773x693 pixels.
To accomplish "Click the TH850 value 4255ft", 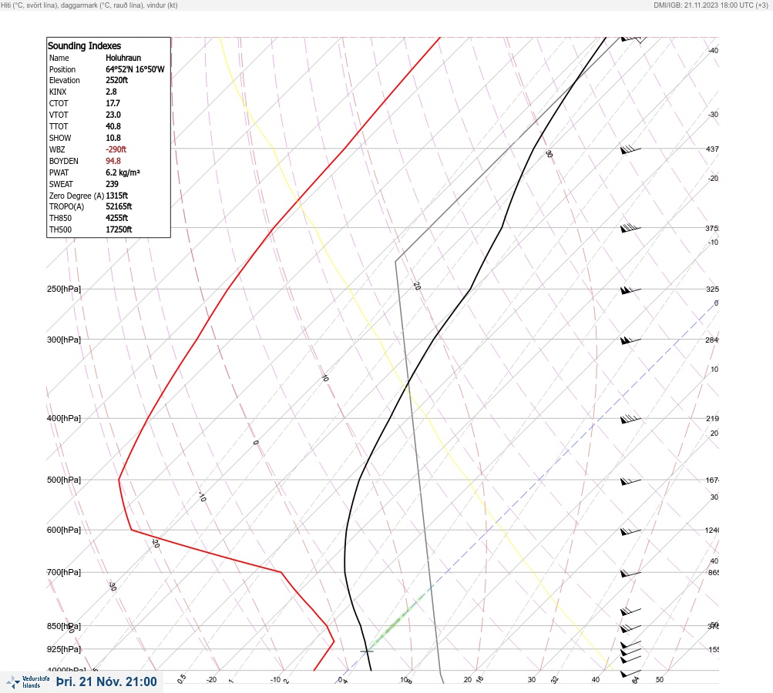I will [117, 218].
